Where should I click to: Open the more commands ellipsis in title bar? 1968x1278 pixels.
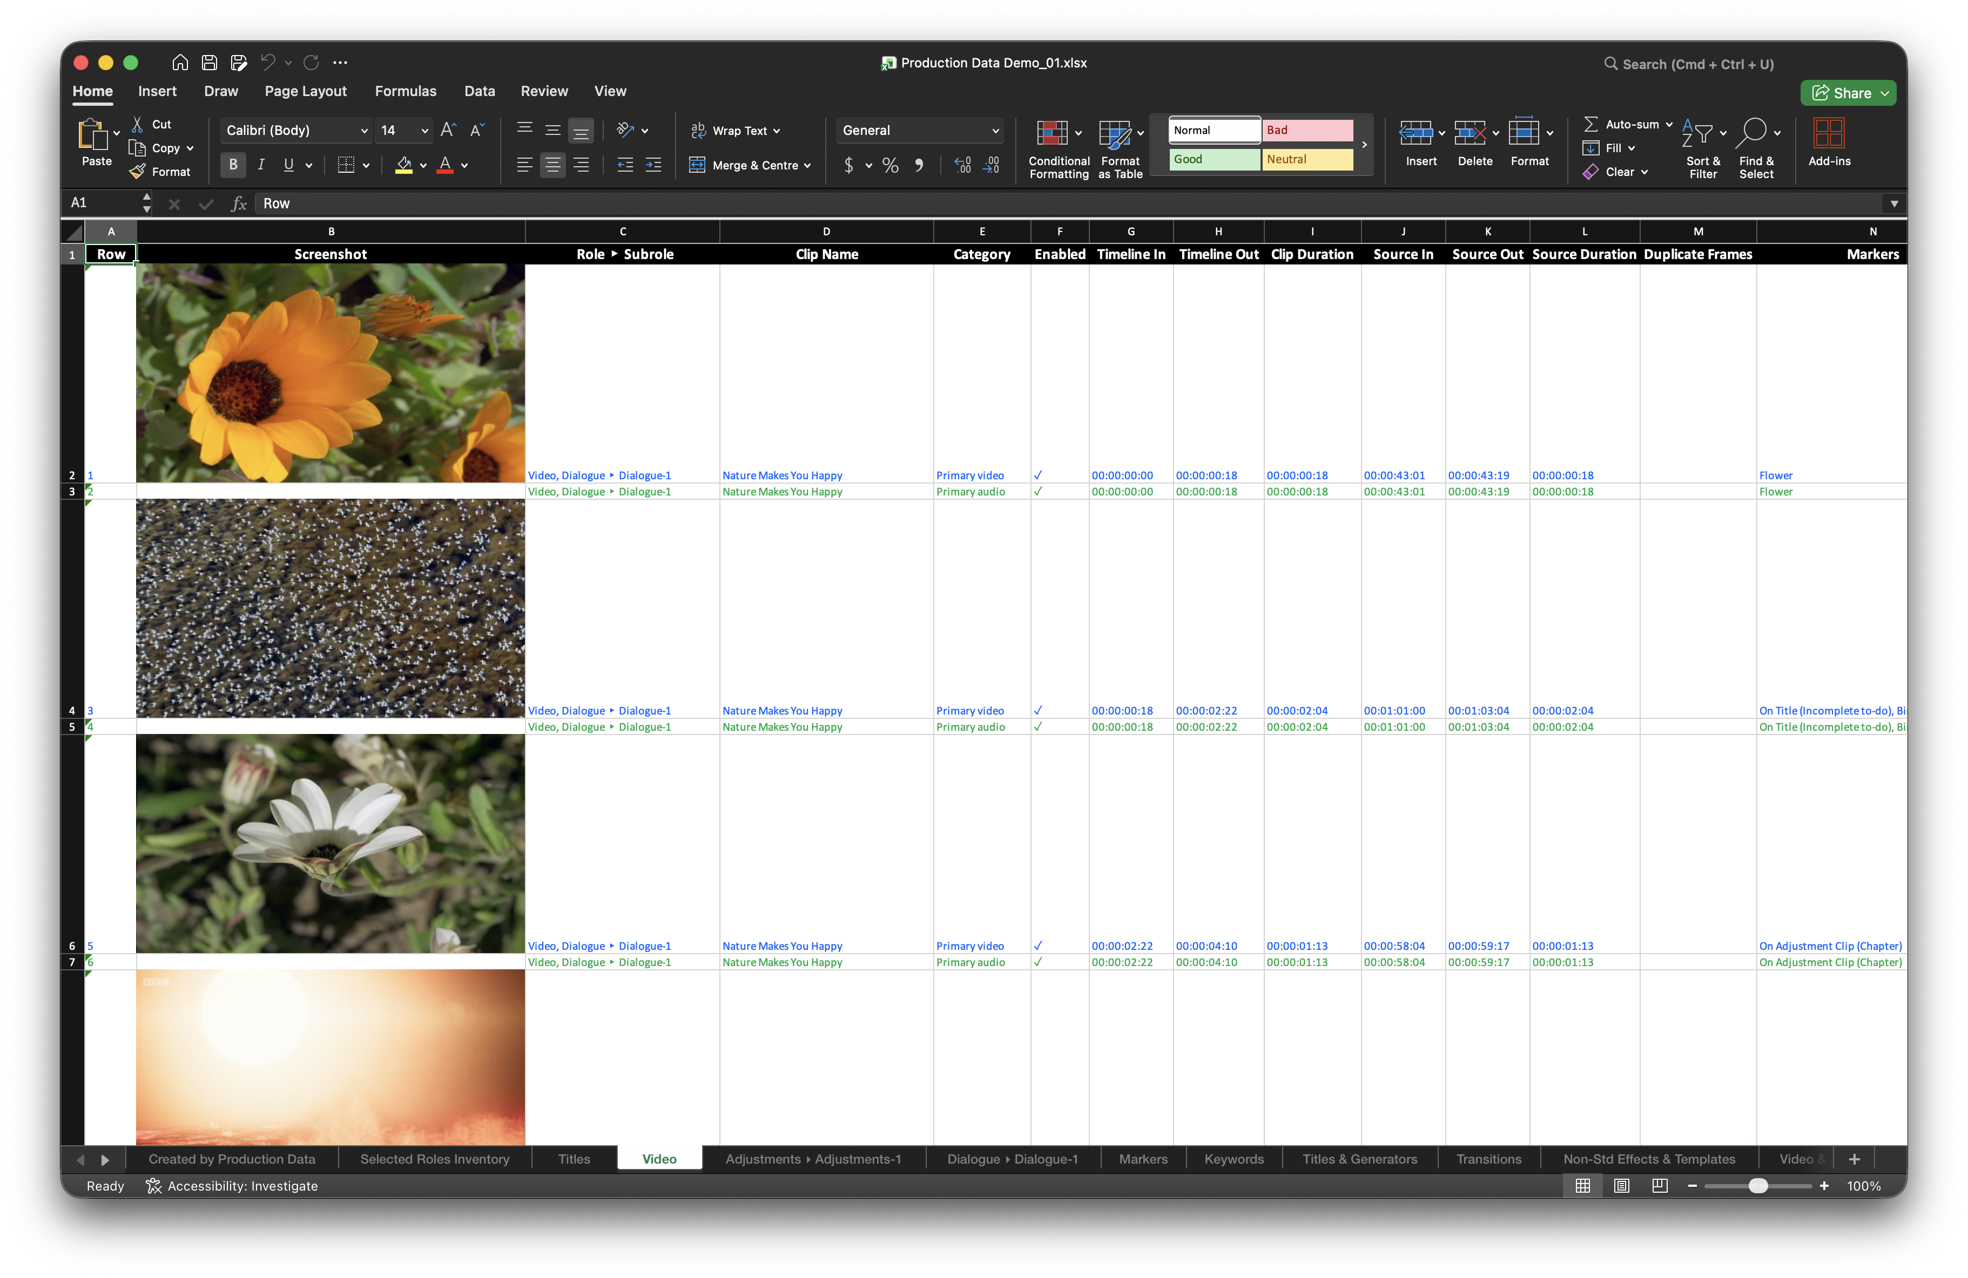click(x=340, y=63)
